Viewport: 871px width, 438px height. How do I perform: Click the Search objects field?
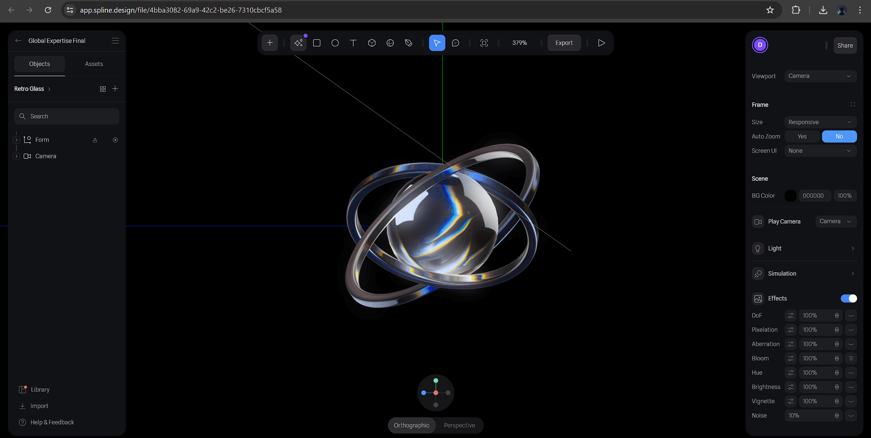pyautogui.click(x=67, y=116)
